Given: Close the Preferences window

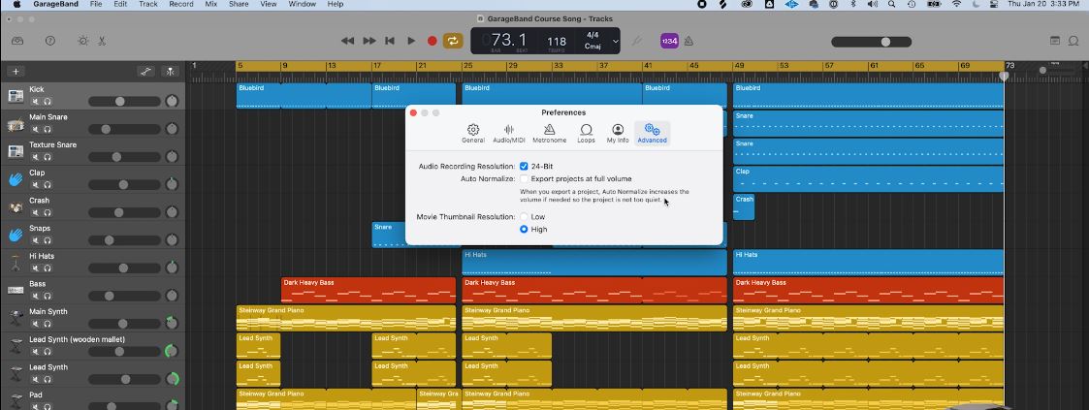Looking at the screenshot, I should click(413, 113).
